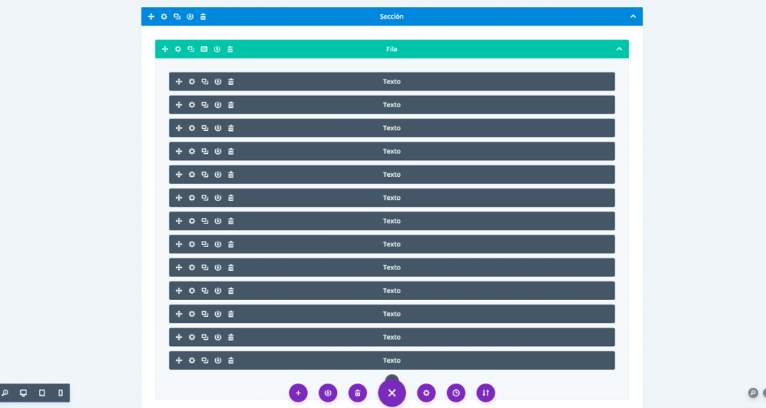Open settings gear of the first Texto module
The width and height of the screenshot is (766, 408).
coord(192,81)
